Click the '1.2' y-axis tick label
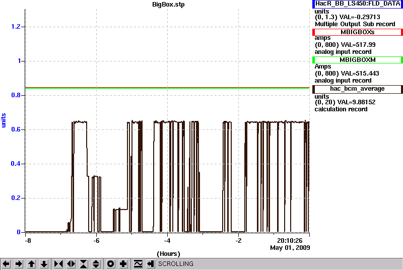The width and height of the screenshot is (403, 270). pyautogui.click(x=16, y=27)
